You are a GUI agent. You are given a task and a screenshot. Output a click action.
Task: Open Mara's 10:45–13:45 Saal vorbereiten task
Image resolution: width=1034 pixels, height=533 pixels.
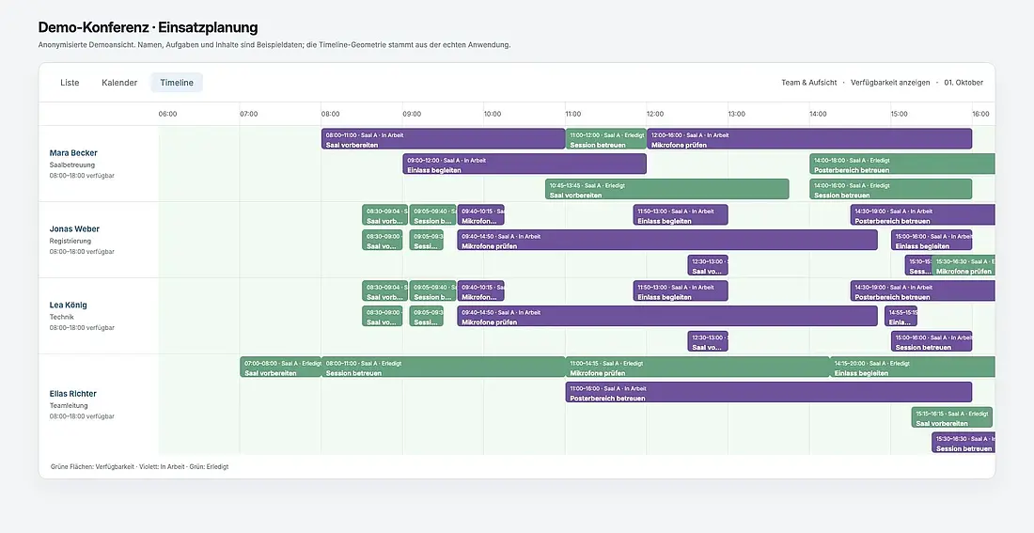666,189
